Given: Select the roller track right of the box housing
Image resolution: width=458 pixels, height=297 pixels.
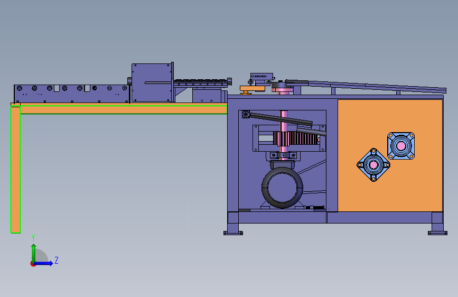Looking at the screenshot, I should point(201,83).
